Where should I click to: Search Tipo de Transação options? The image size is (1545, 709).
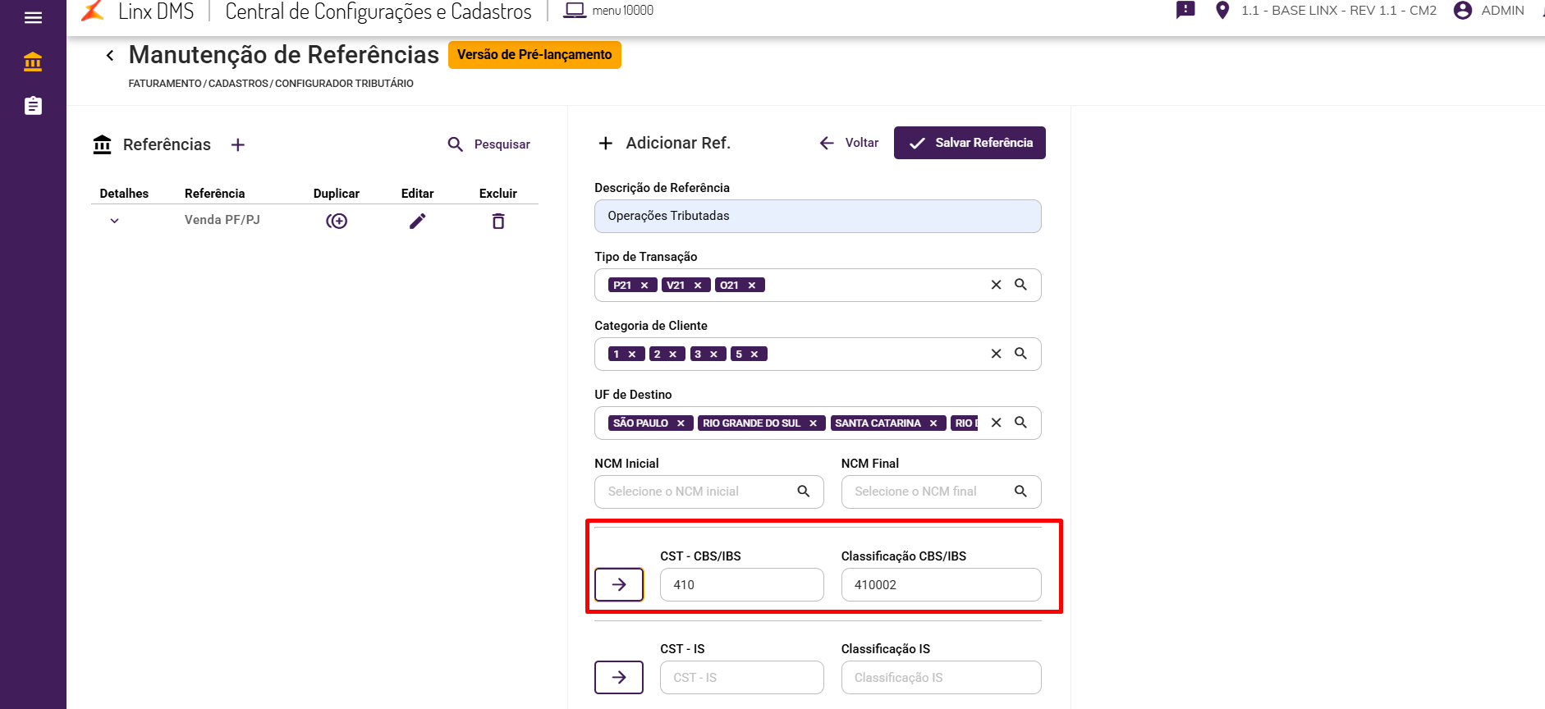click(x=1020, y=285)
